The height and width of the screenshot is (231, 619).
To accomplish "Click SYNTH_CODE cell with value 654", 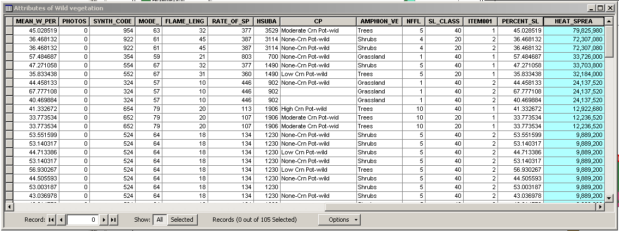I will pyautogui.click(x=112, y=109).
